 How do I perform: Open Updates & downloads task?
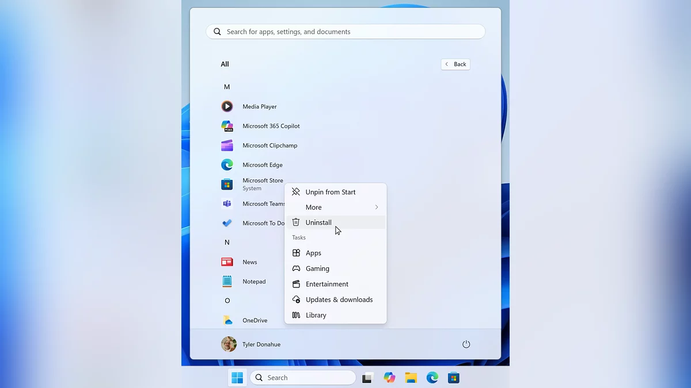coord(336,299)
